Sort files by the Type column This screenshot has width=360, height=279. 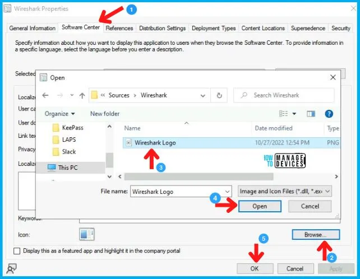[333, 128]
